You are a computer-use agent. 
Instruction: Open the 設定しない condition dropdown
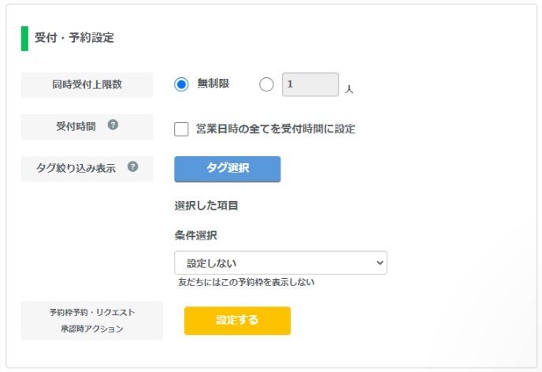(280, 262)
